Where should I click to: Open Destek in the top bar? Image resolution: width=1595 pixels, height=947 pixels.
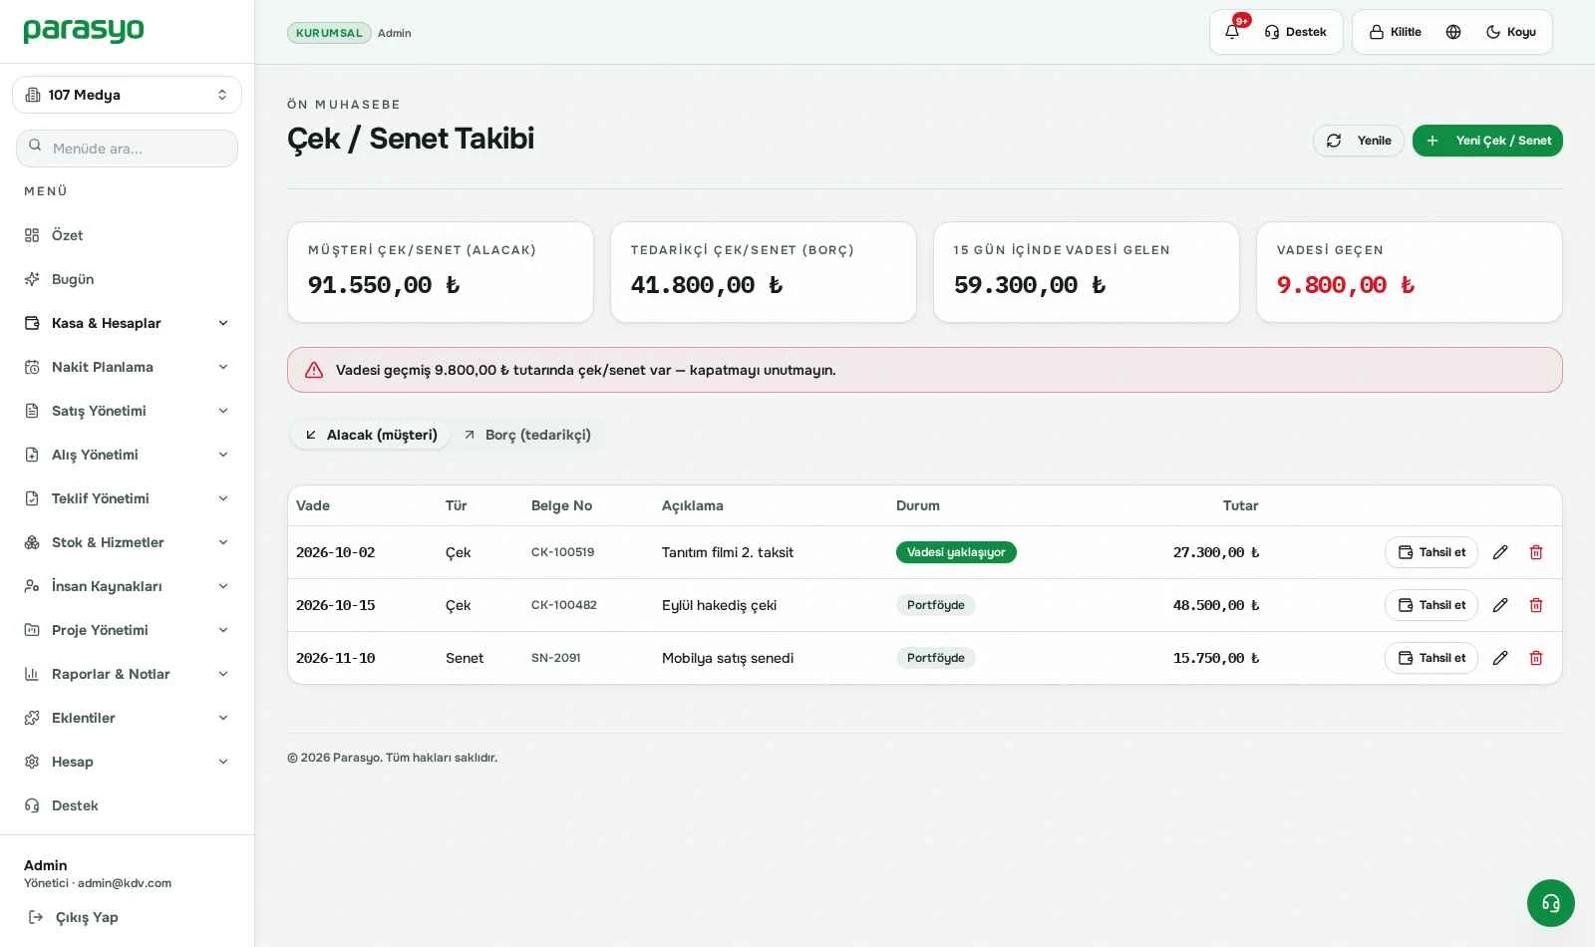tap(1296, 32)
